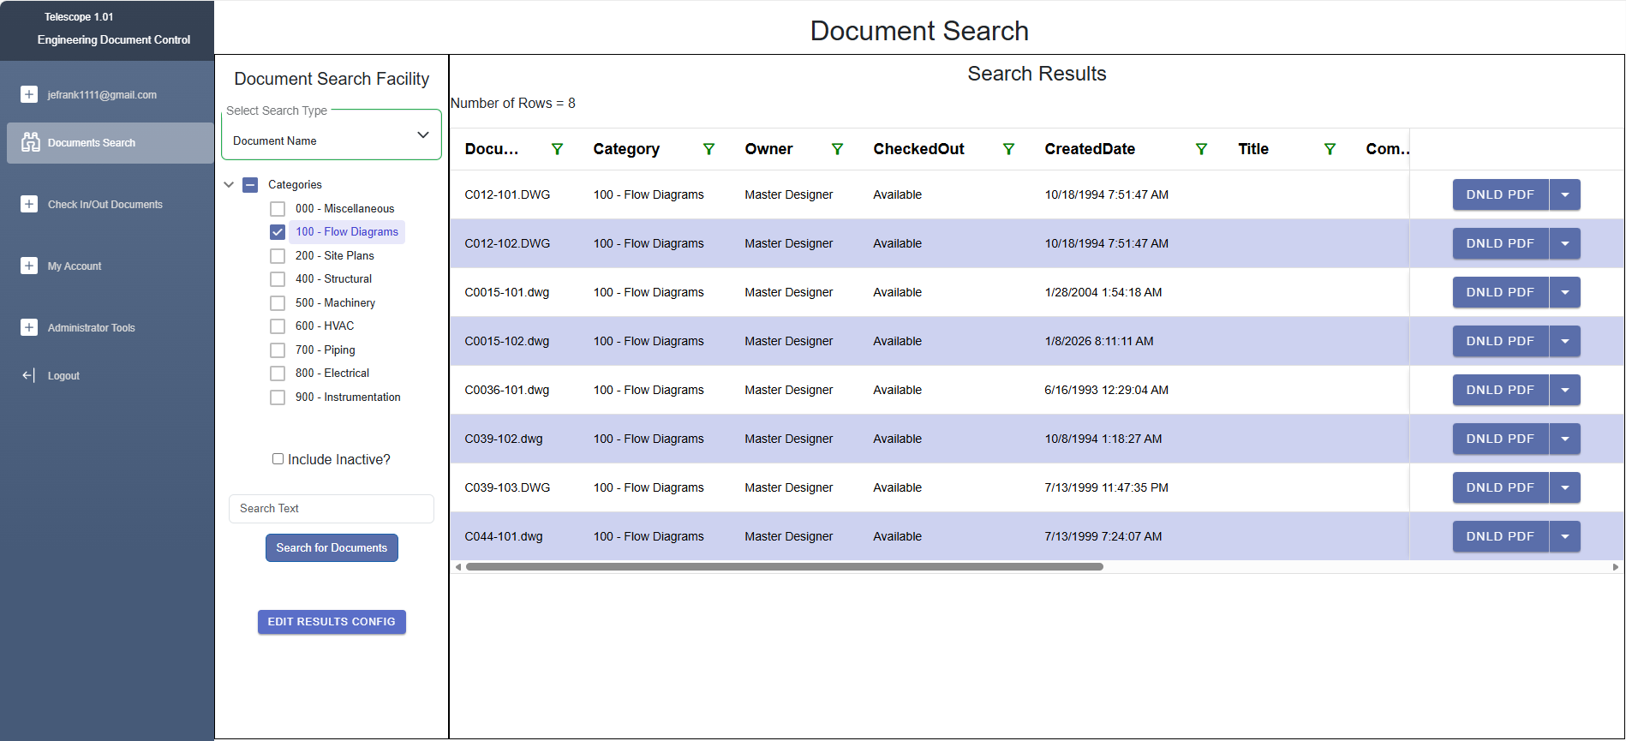This screenshot has width=1626, height=741.
Task: Click the filter icon on Category column
Action: click(708, 149)
